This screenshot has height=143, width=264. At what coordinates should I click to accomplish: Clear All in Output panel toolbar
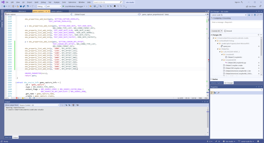click(x=73, y=105)
